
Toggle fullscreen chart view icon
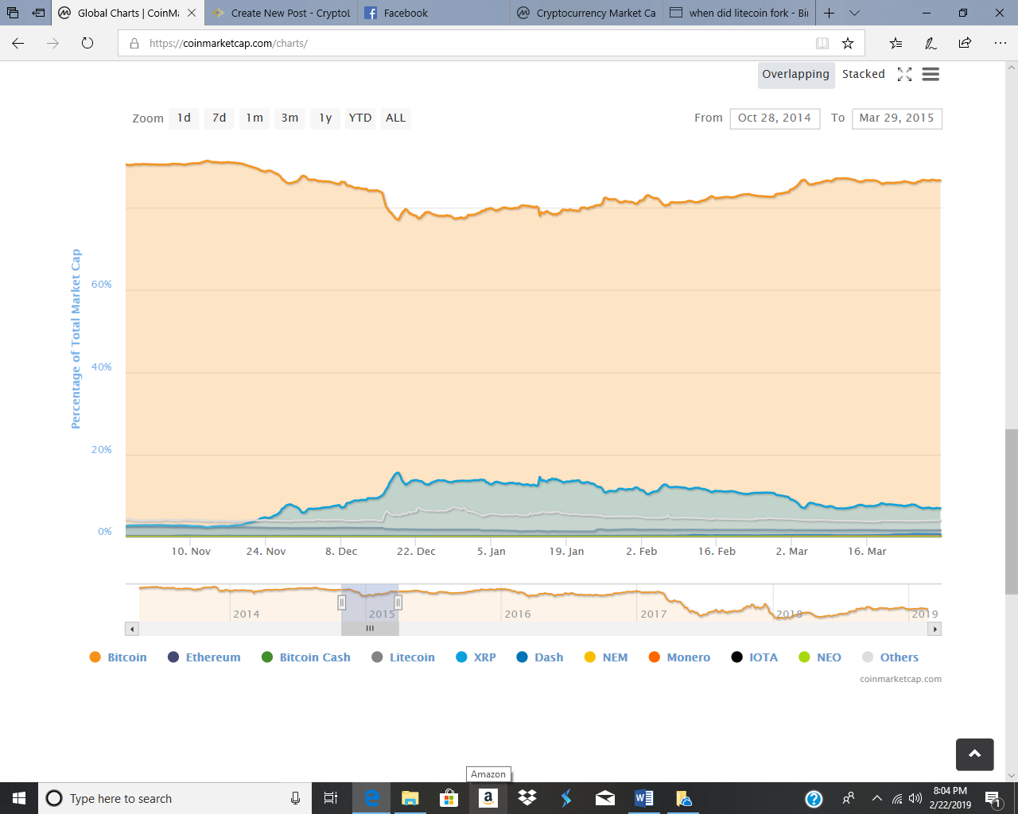(x=904, y=74)
